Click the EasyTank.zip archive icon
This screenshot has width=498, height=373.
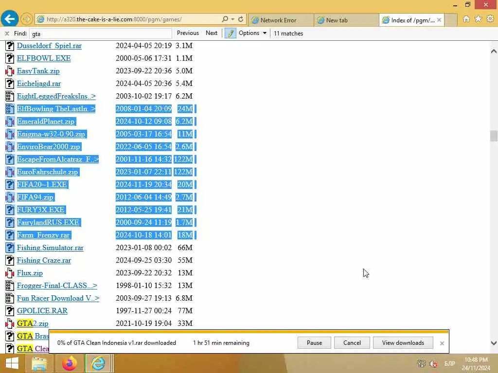point(10,71)
